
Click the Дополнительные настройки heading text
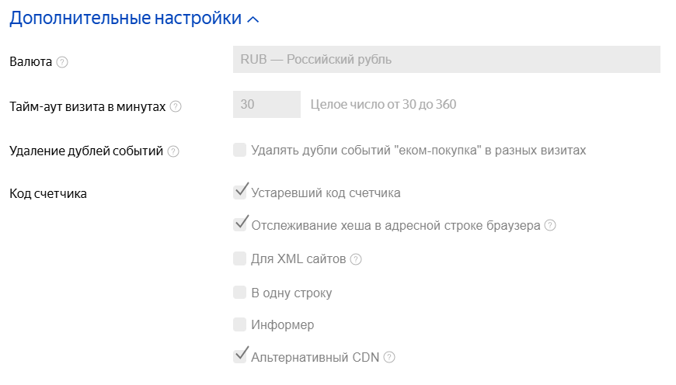point(125,19)
